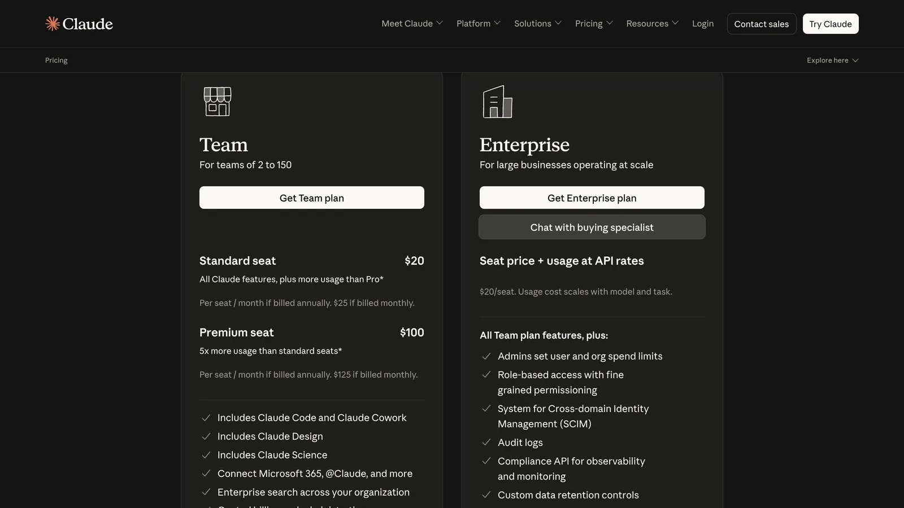Image resolution: width=904 pixels, height=508 pixels.
Task: Click checkmark beside Audit logs
Action: pos(486,443)
